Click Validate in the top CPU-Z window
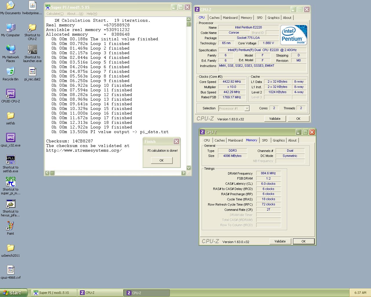This screenshot has height=297, width=371. (275, 119)
